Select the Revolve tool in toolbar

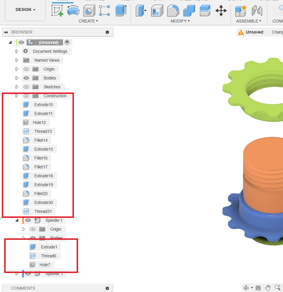[73, 11]
